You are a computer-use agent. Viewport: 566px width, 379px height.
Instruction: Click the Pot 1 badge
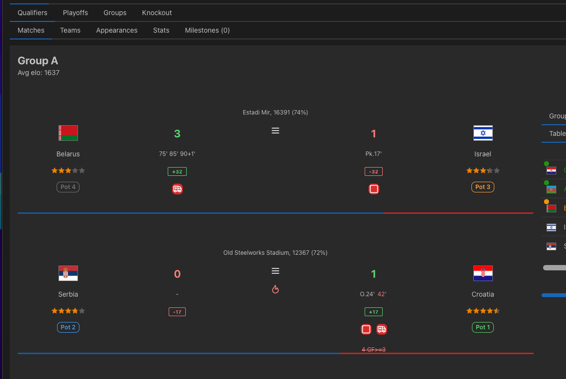pyautogui.click(x=483, y=327)
